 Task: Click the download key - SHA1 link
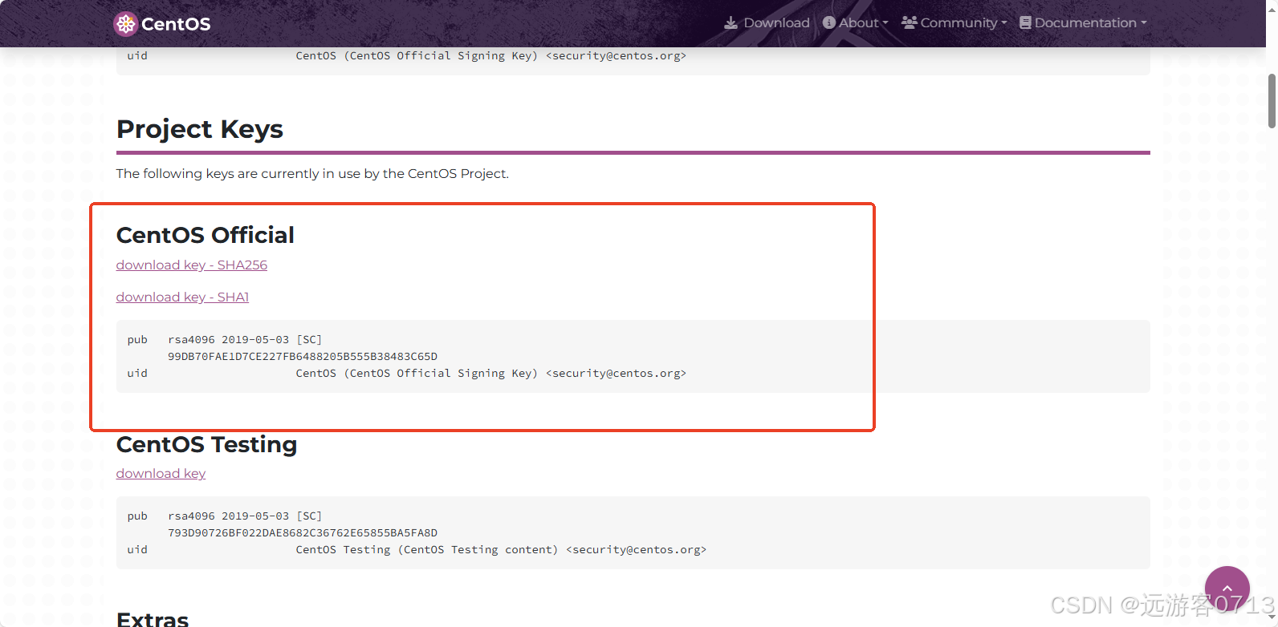(183, 297)
